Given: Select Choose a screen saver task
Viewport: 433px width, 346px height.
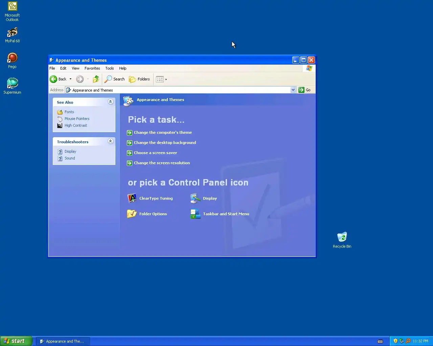Looking at the screenshot, I should [155, 153].
